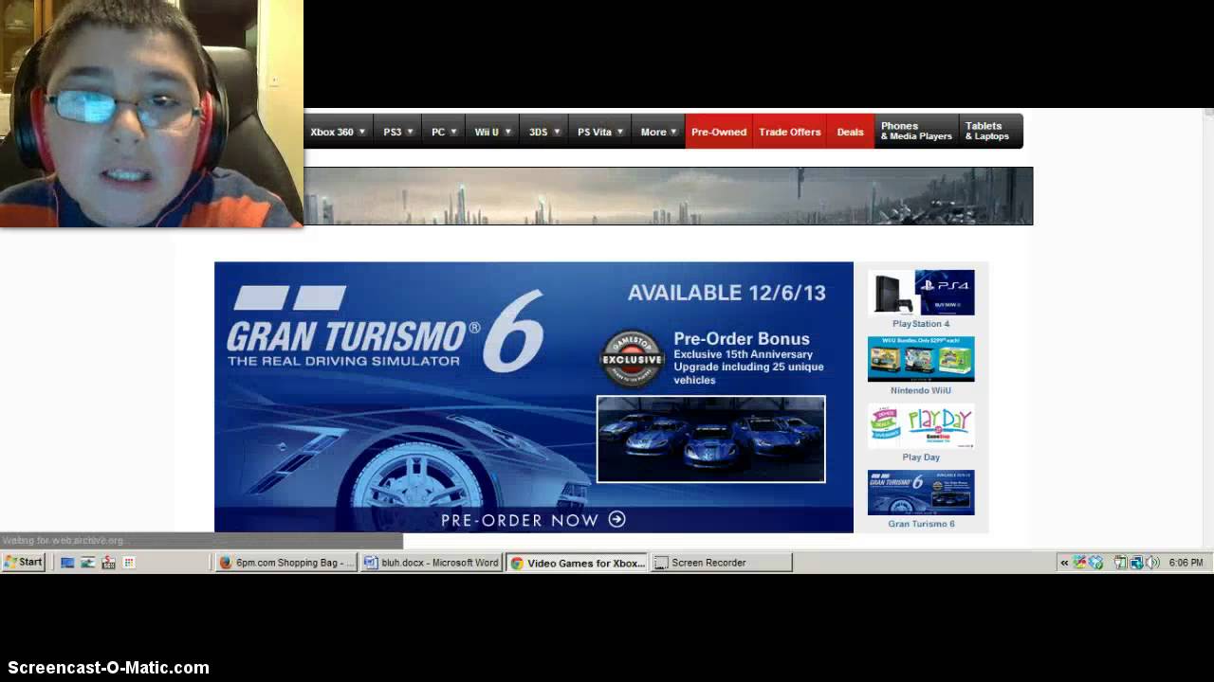Viewport: 1214px width, 682px height.
Task: Go to the Pre-Owned section
Action: click(719, 132)
